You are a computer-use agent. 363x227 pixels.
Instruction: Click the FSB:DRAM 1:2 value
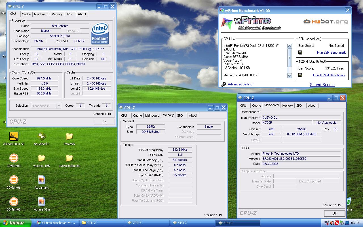point(180,155)
